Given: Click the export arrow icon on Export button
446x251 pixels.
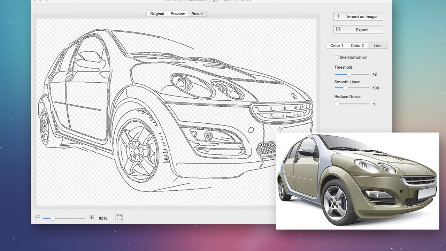Looking at the screenshot, I should [x=338, y=30].
